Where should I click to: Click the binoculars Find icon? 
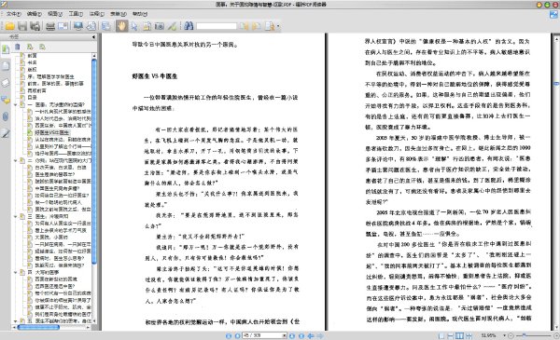pos(189,26)
